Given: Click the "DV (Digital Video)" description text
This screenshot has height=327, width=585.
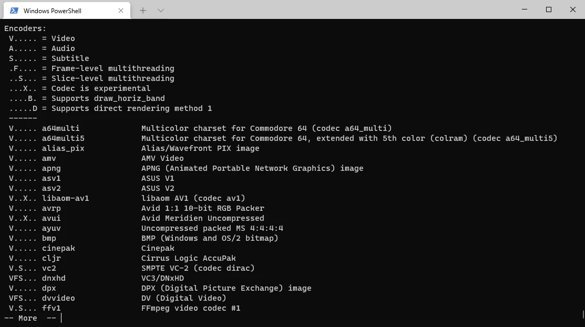Looking at the screenshot, I should pyautogui.click(x=183, y=298).
